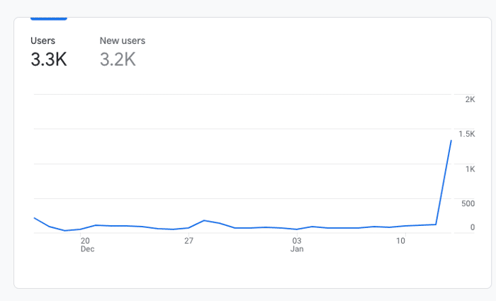Select the spike peak at chart's right end
496x301 pixels.
(x=451, y=140)
